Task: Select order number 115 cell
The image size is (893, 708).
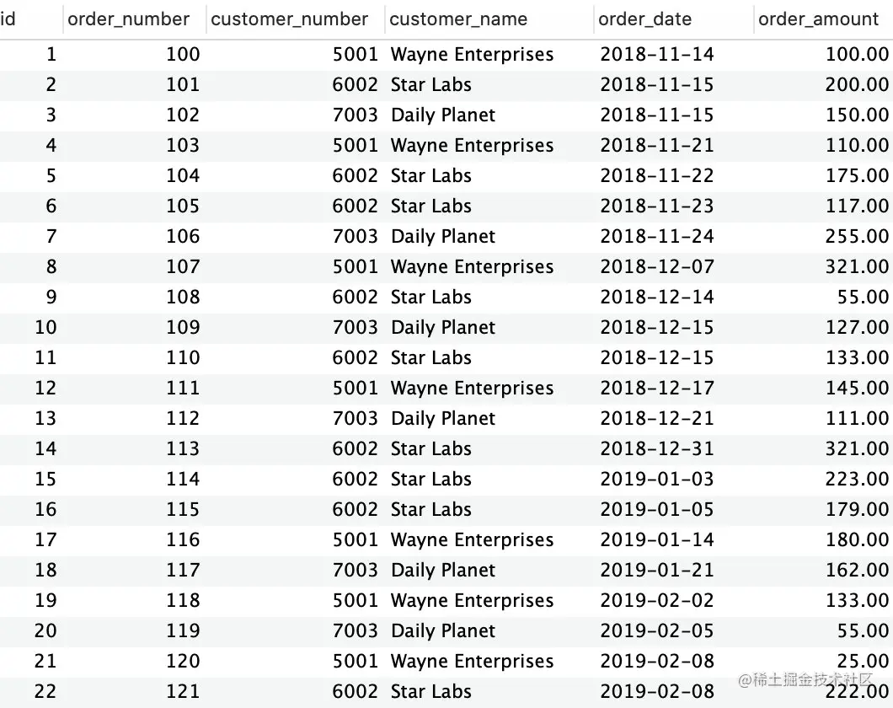Action: (x=183, y=509)
